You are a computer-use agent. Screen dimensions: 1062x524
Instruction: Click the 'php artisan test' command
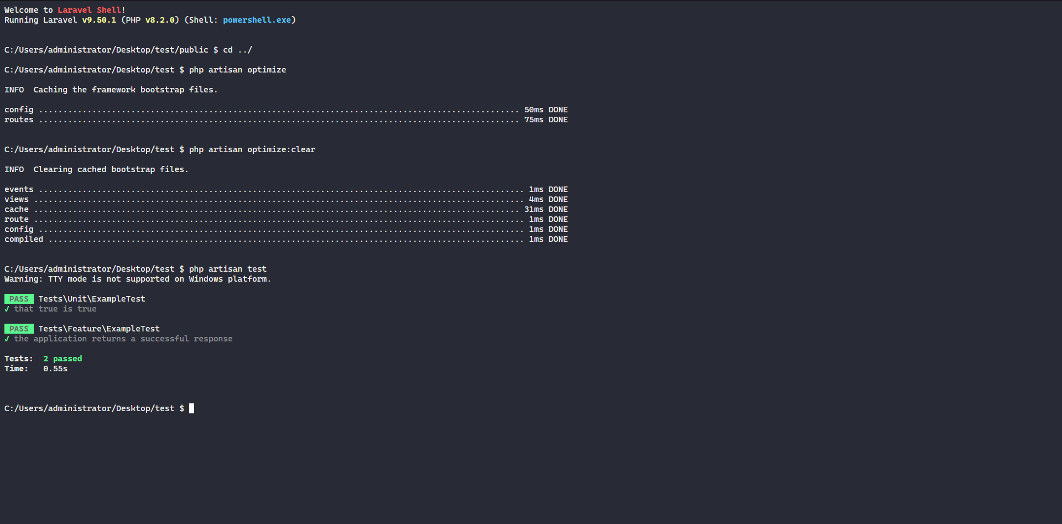coord(228,269)
